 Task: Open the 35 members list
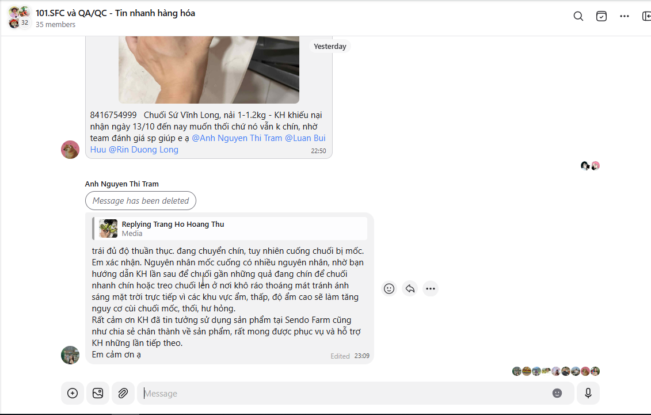56,25
